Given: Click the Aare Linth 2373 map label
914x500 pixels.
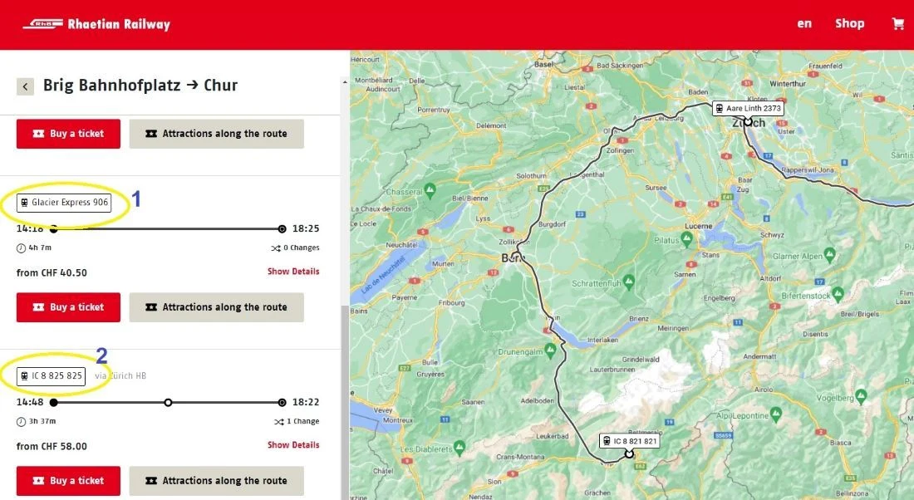Looking at the screenshot, I should click(x=748, y=109).
